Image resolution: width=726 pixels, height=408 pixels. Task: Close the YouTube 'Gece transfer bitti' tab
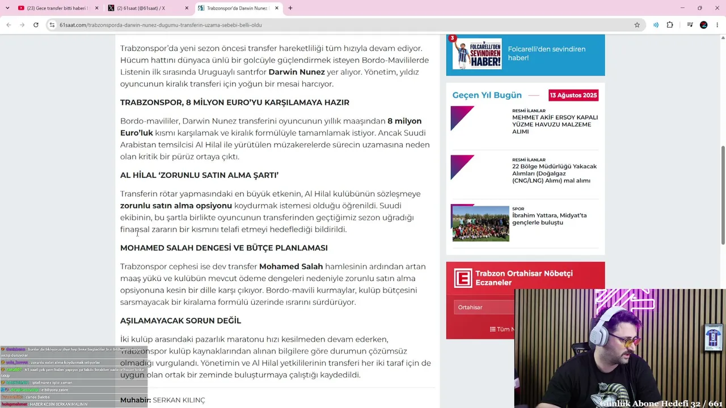[x=96, y=8]
